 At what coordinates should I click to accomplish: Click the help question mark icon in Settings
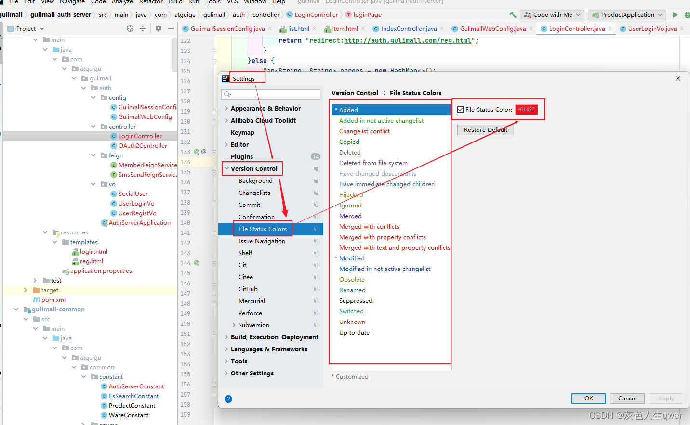228,399
